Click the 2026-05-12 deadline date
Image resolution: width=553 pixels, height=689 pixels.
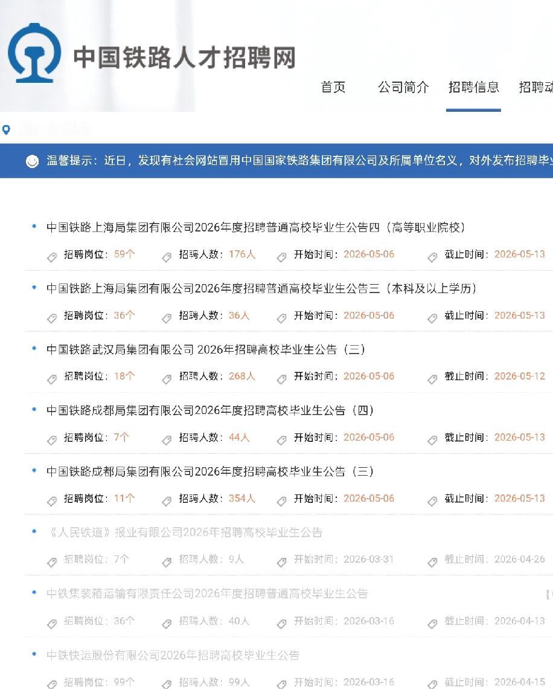pos(520,376)
